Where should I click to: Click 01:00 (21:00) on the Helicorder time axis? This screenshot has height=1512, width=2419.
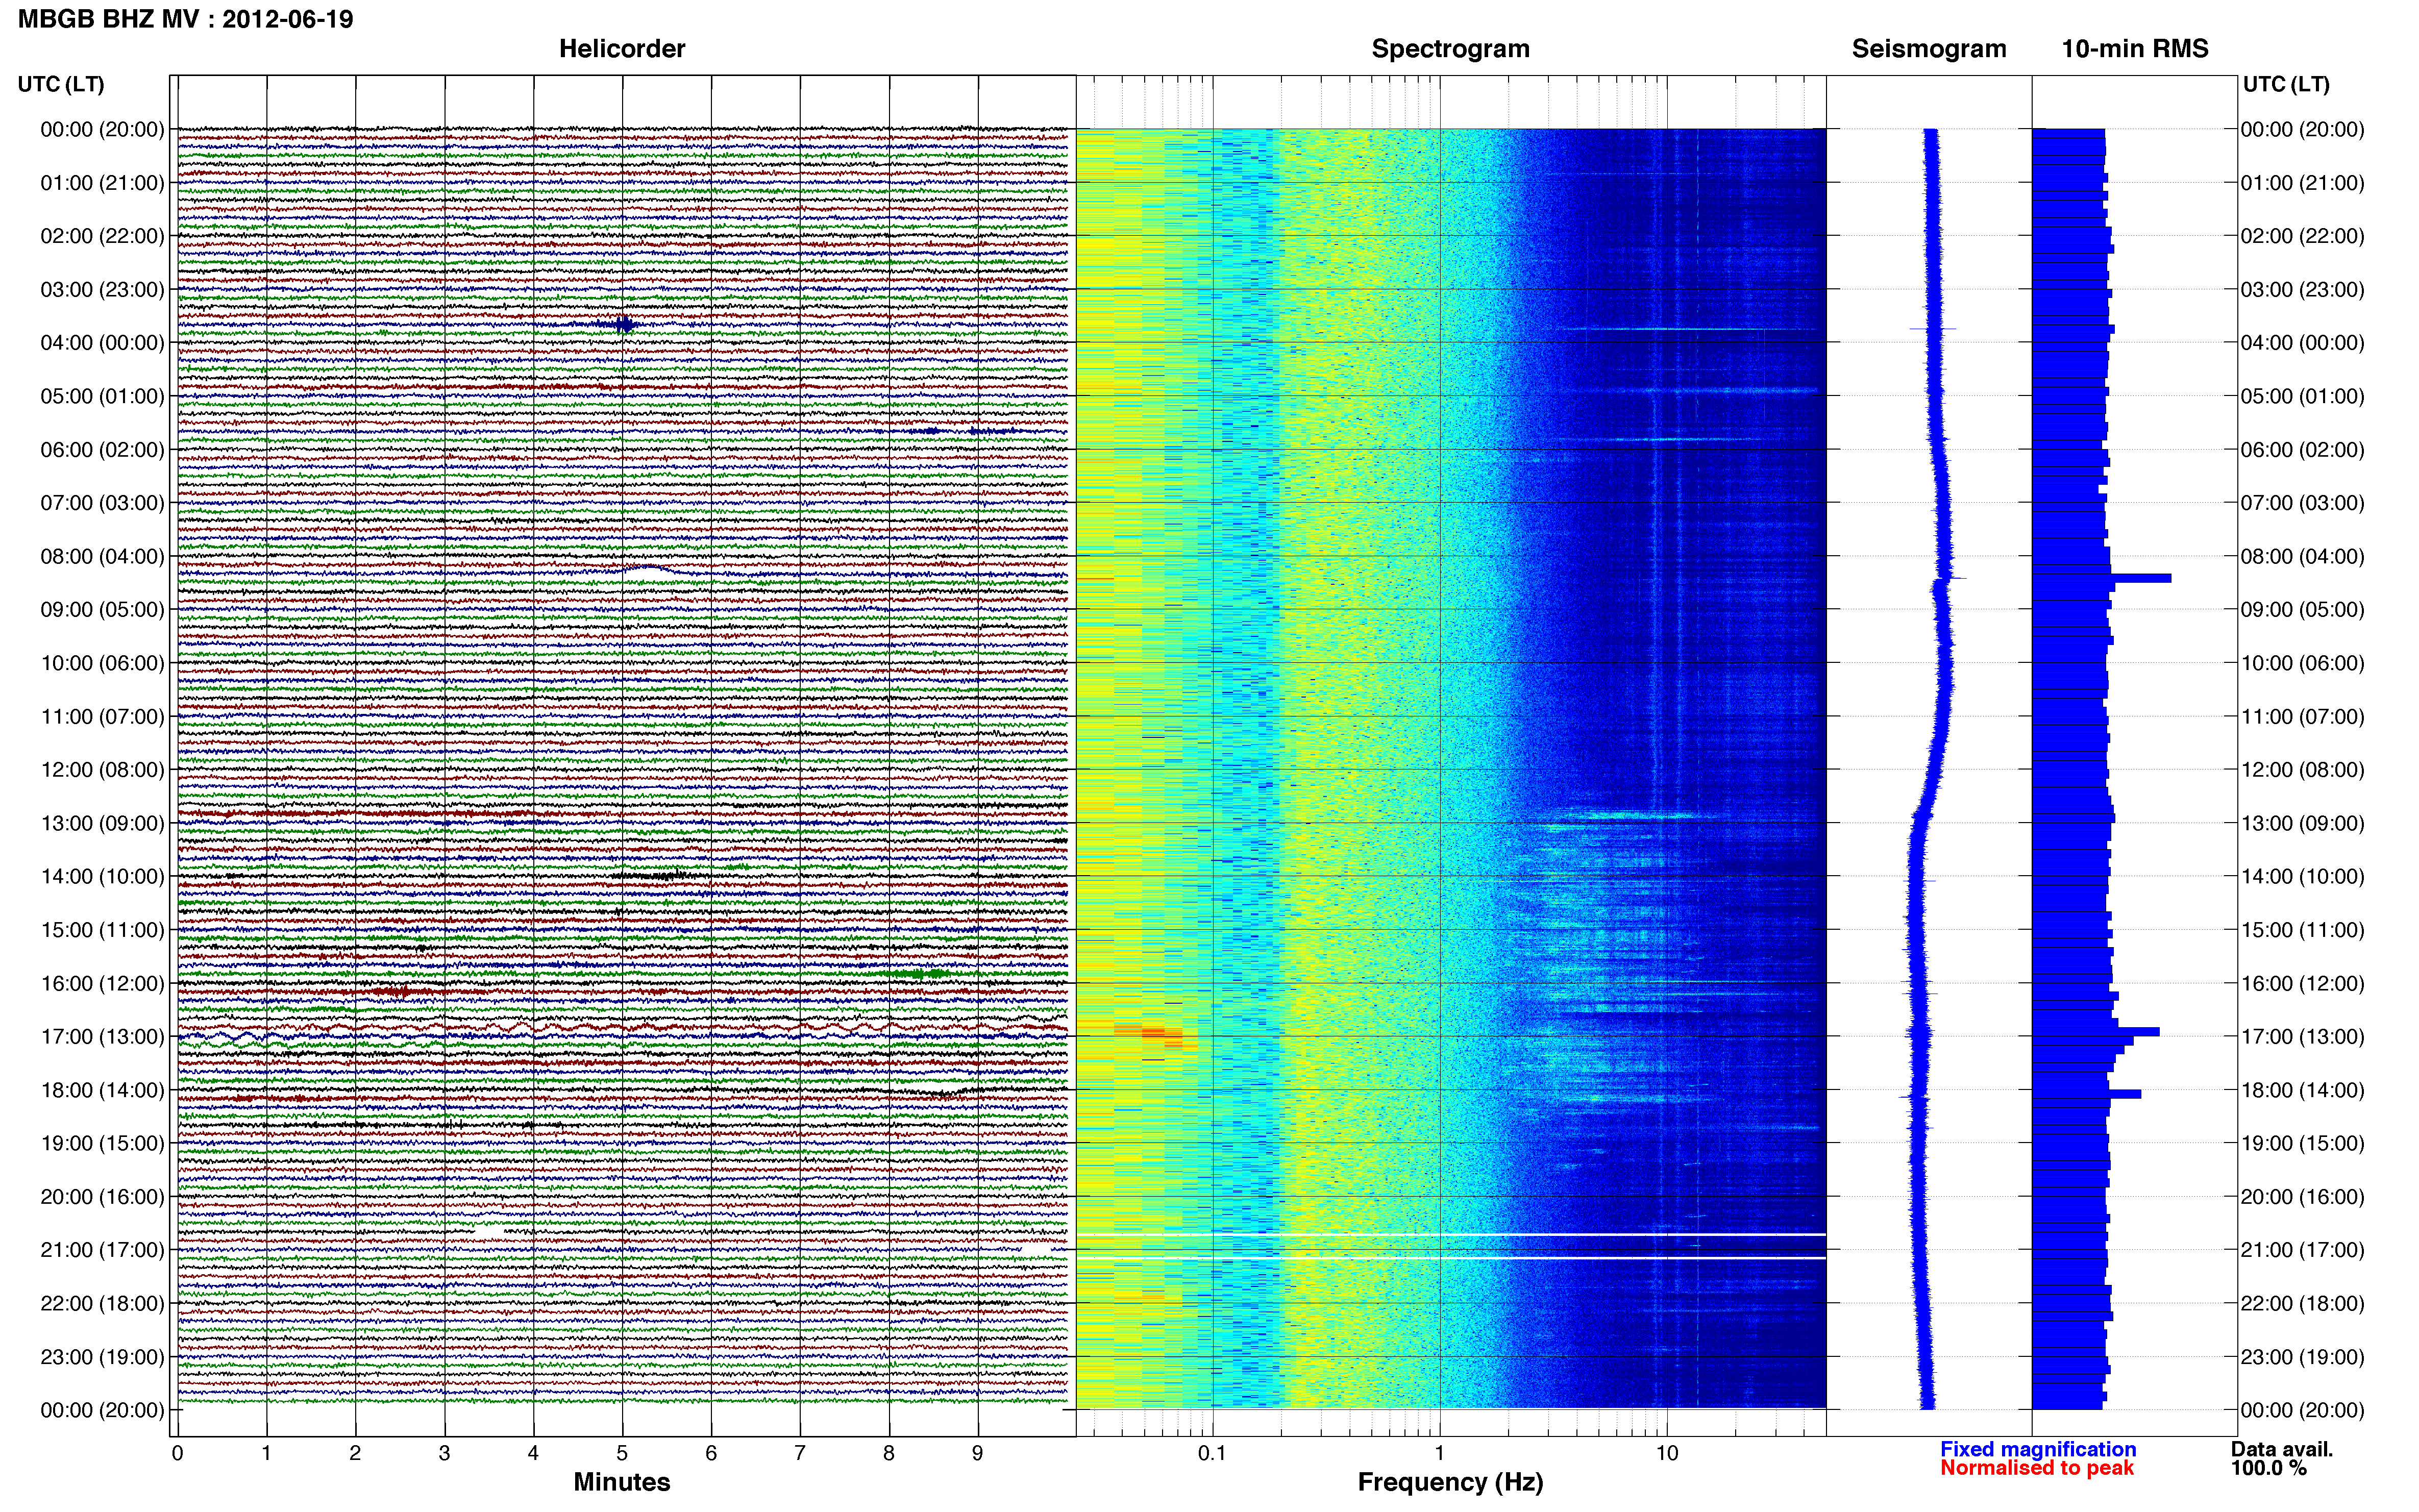(x=102, y=183)
